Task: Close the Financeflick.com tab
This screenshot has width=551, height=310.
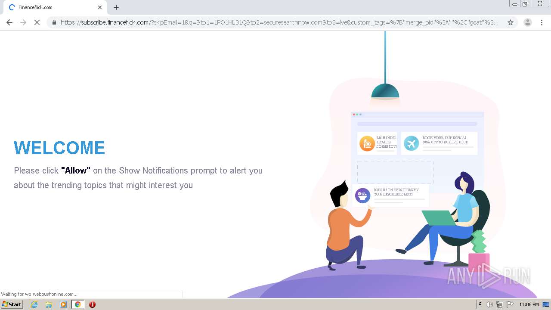Action: coord(100,7)
